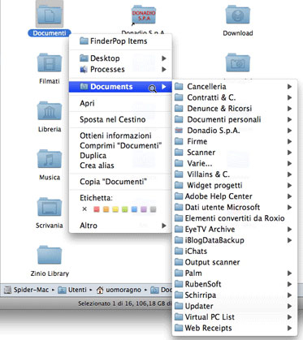Open the Download folder icon
This screenshot has width=303, height=340.
pos(237,15)
